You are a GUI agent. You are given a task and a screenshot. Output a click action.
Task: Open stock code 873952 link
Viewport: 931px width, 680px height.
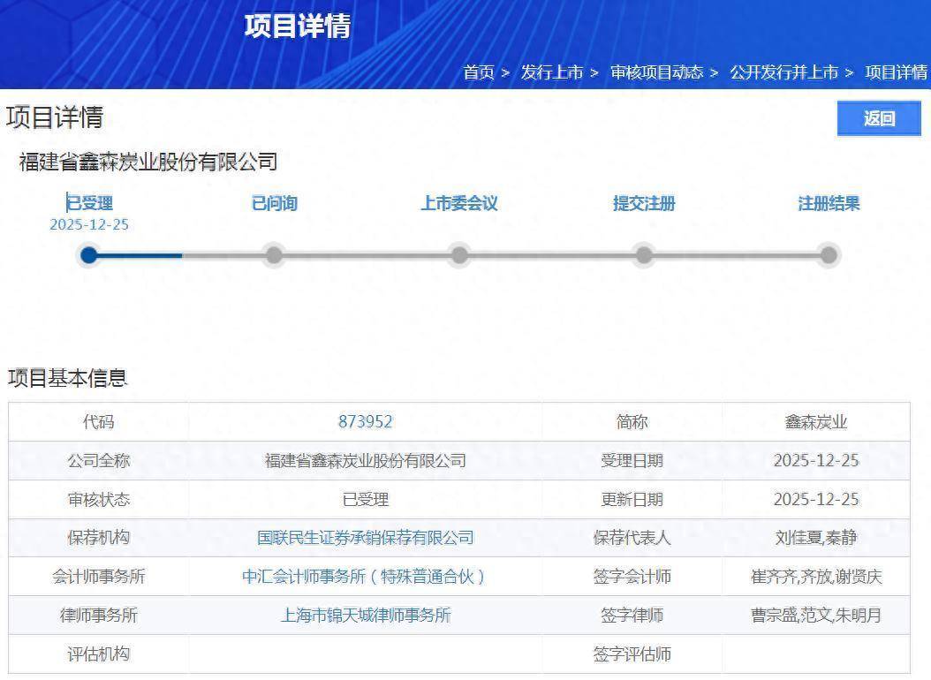(x=365, y=422)
